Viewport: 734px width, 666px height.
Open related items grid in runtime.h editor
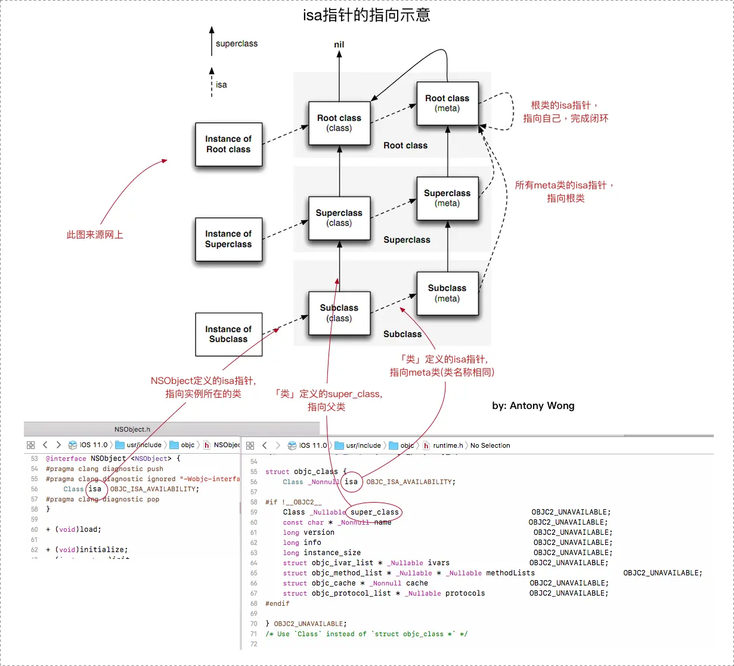pyautogui.click(x=250, y=445)
